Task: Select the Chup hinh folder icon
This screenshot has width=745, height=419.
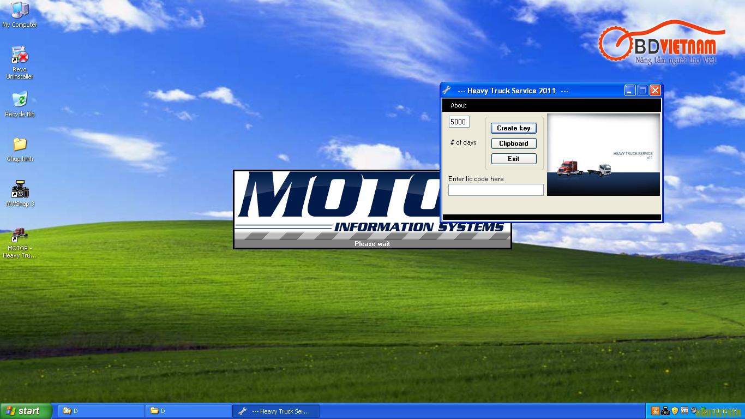Action: click(x=20, y=149)
